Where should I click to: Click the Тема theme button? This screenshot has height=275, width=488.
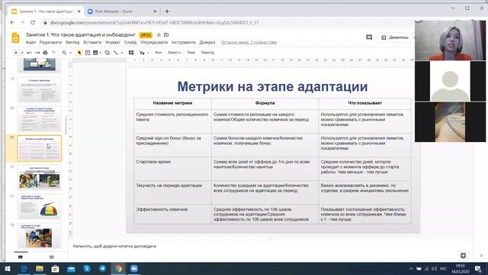pos(191,53)
